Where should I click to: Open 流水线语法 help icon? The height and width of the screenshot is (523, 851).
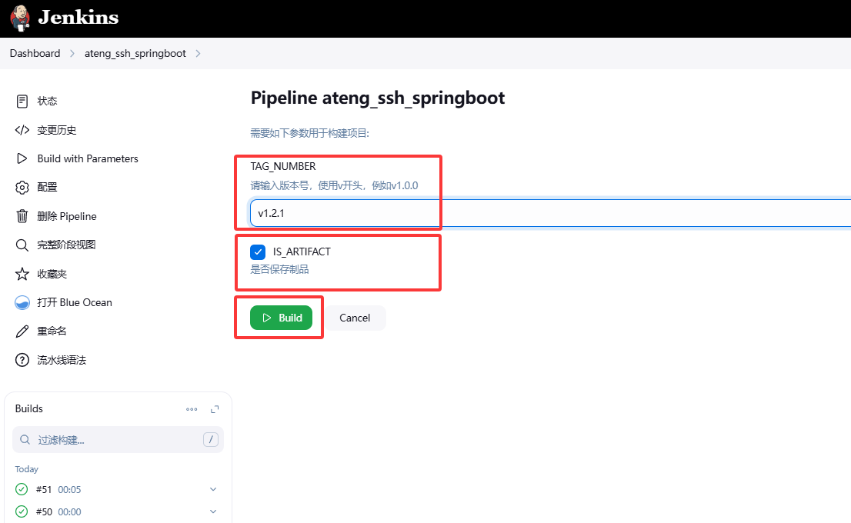click(x=22, y=360)
